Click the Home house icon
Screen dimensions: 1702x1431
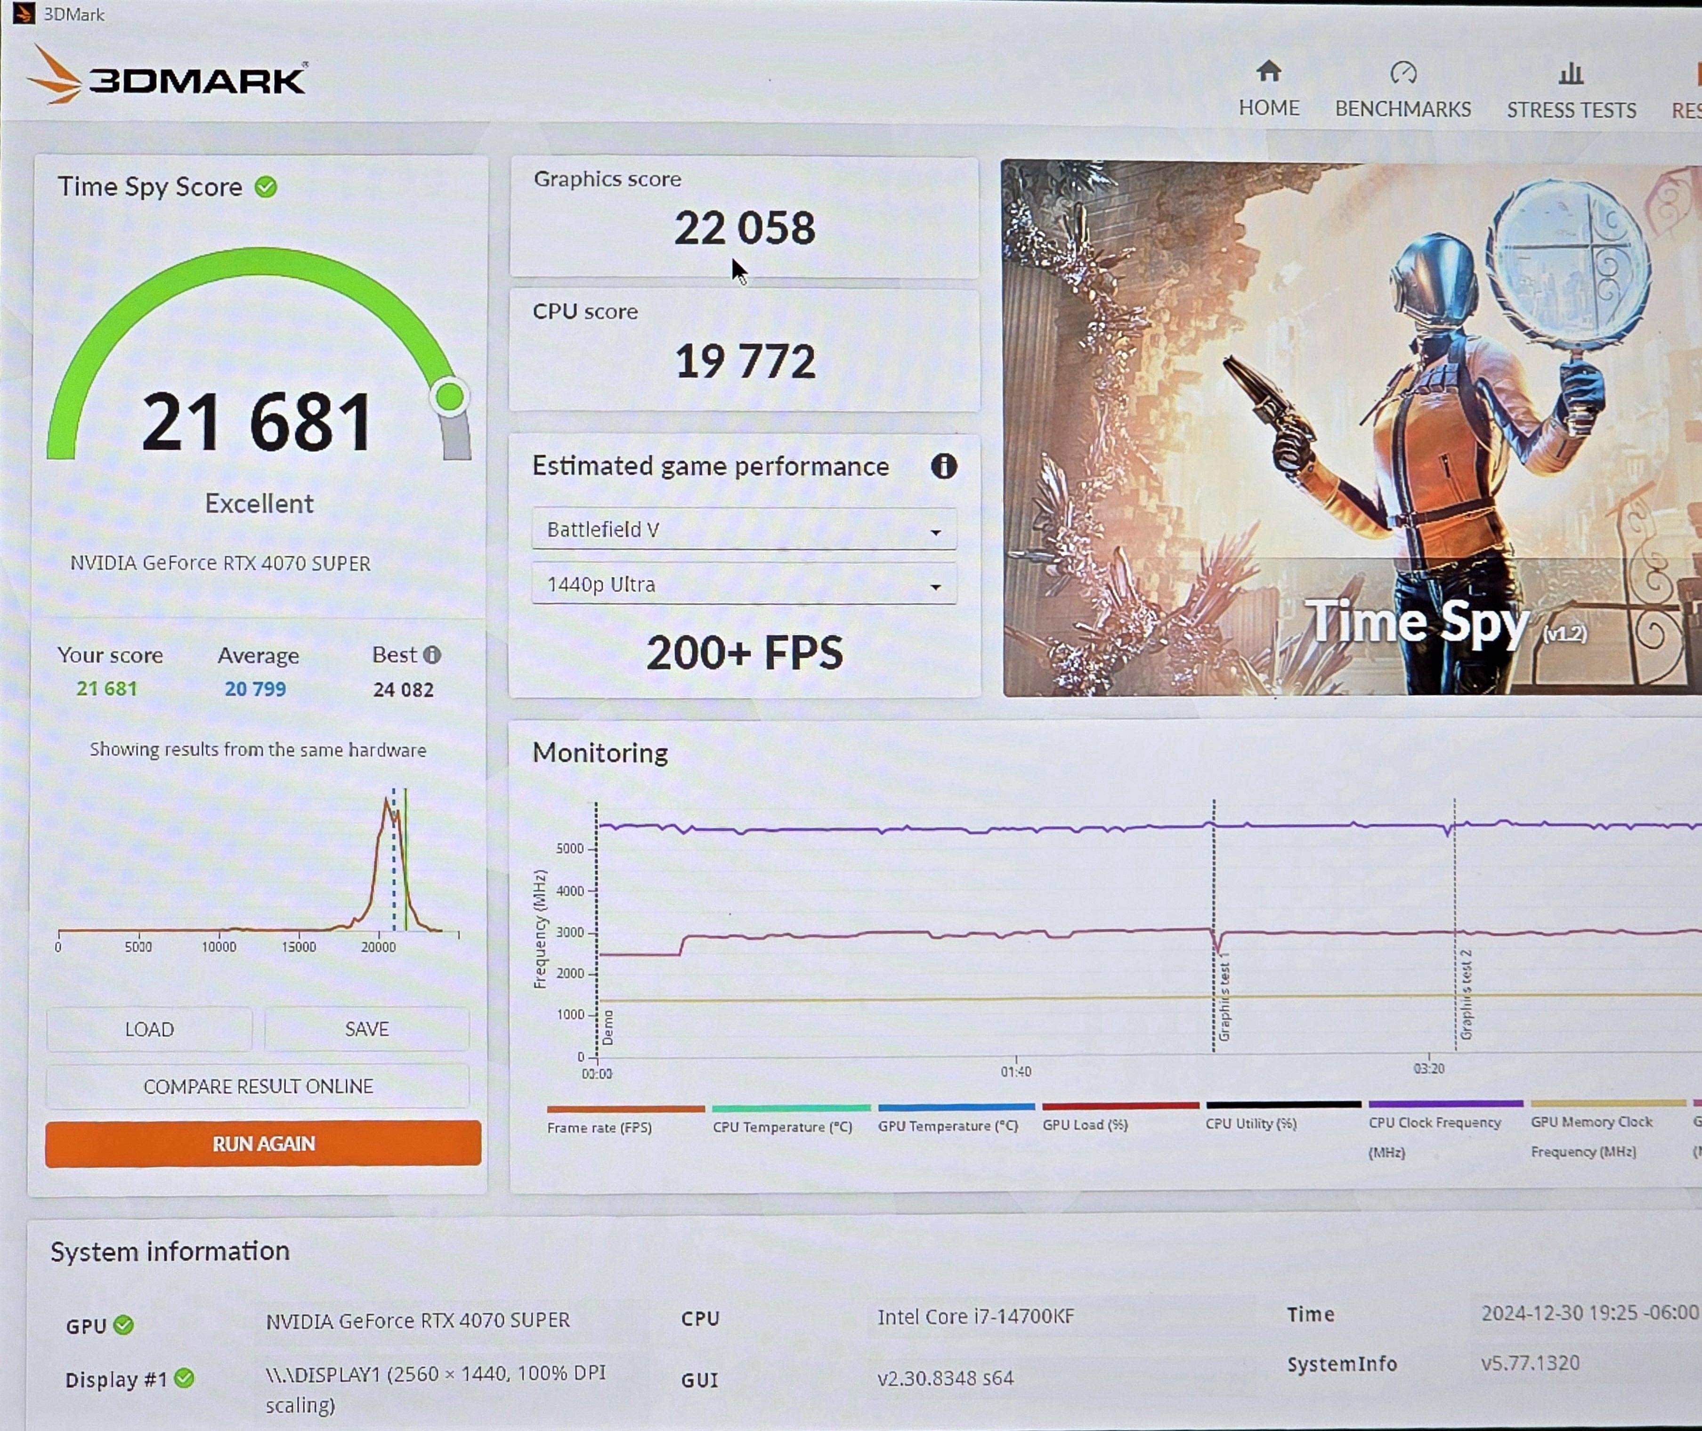tap(1268, 72)
